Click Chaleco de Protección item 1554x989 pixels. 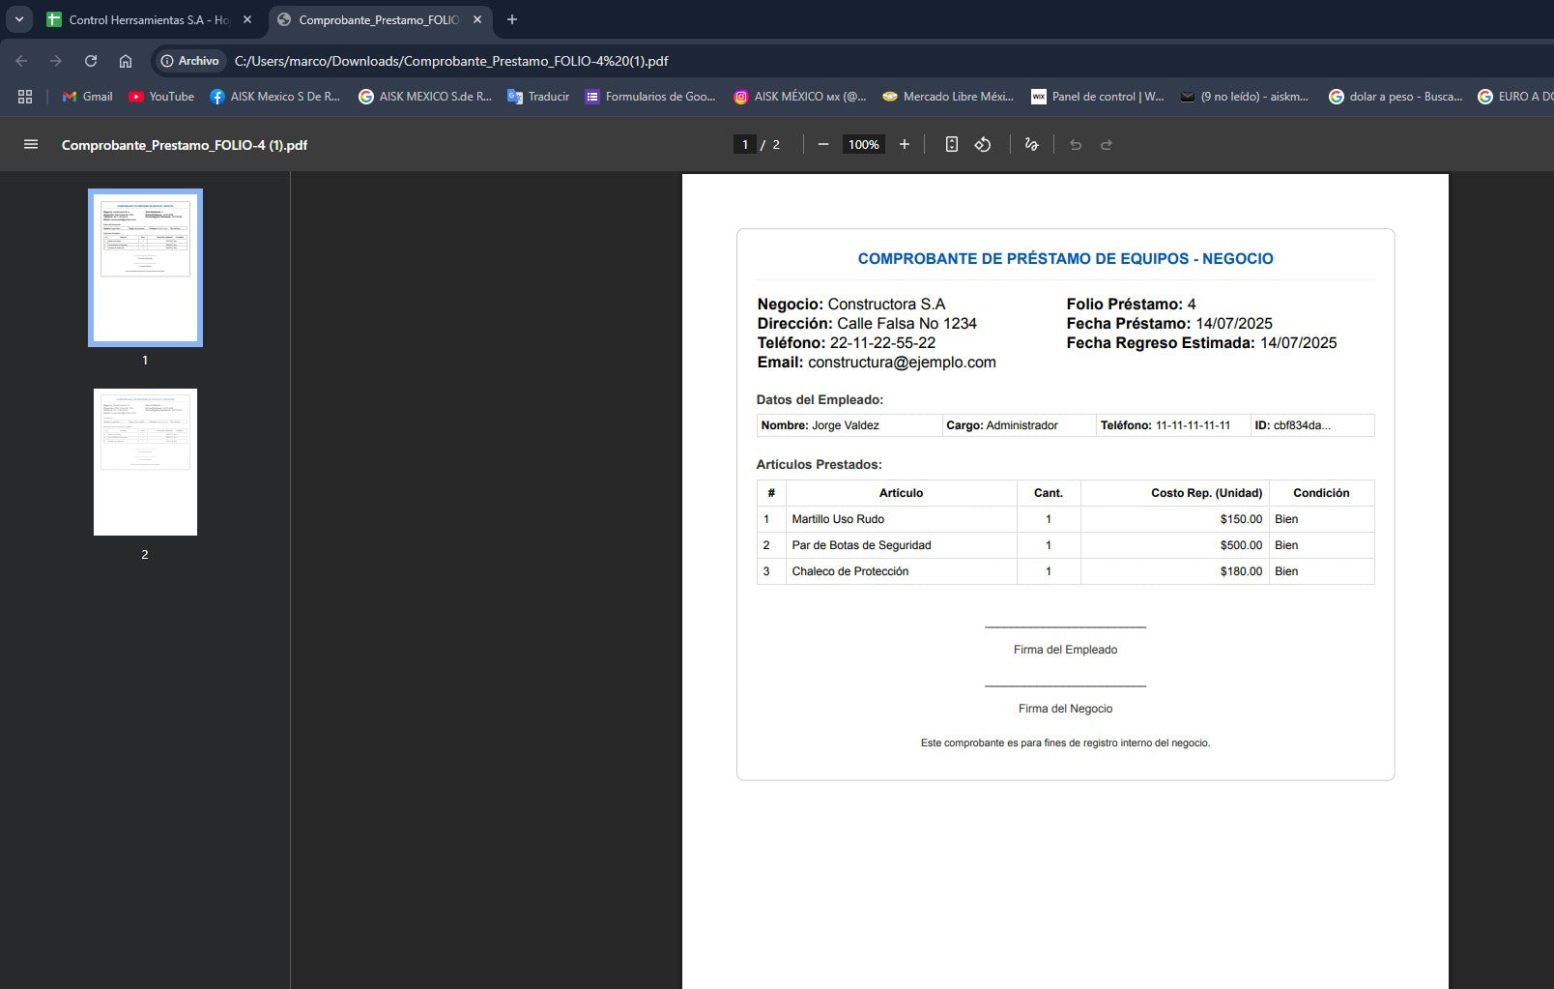(x=850, y=571)
